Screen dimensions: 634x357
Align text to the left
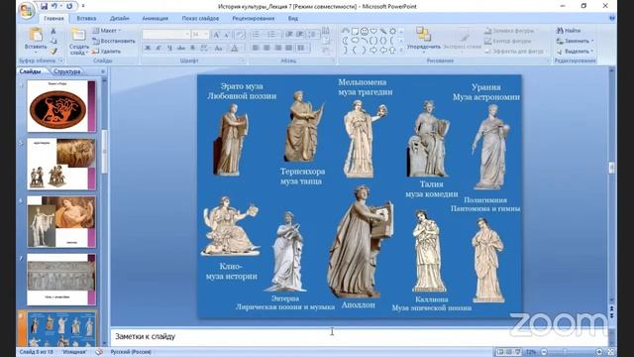(x=256, y=49)
